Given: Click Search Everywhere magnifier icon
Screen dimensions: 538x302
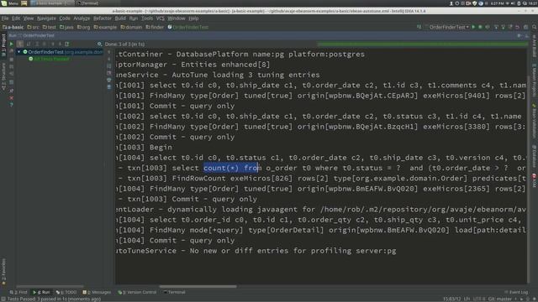Looking at the screenshot, I should click(x=535, y=27).
